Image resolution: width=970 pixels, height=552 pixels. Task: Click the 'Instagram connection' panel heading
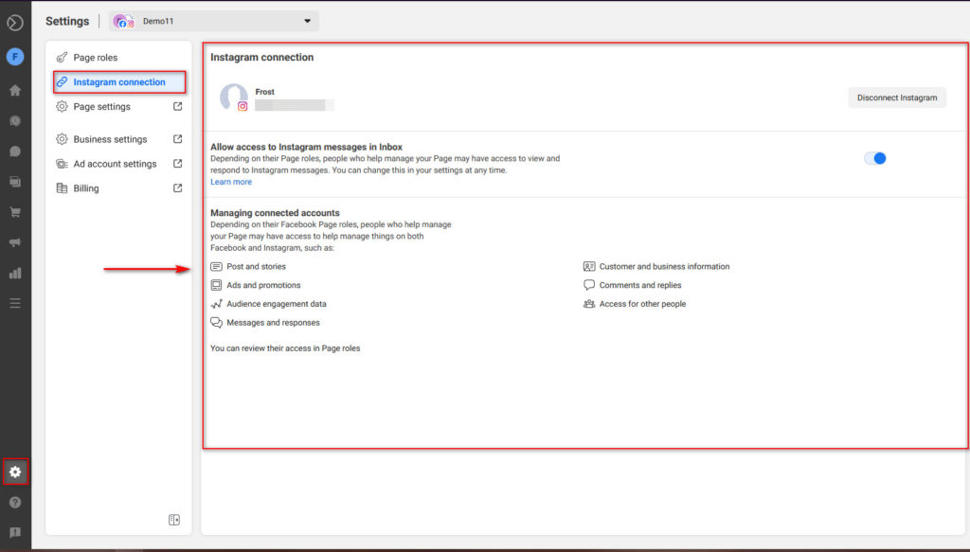click(x=261, y=57)
